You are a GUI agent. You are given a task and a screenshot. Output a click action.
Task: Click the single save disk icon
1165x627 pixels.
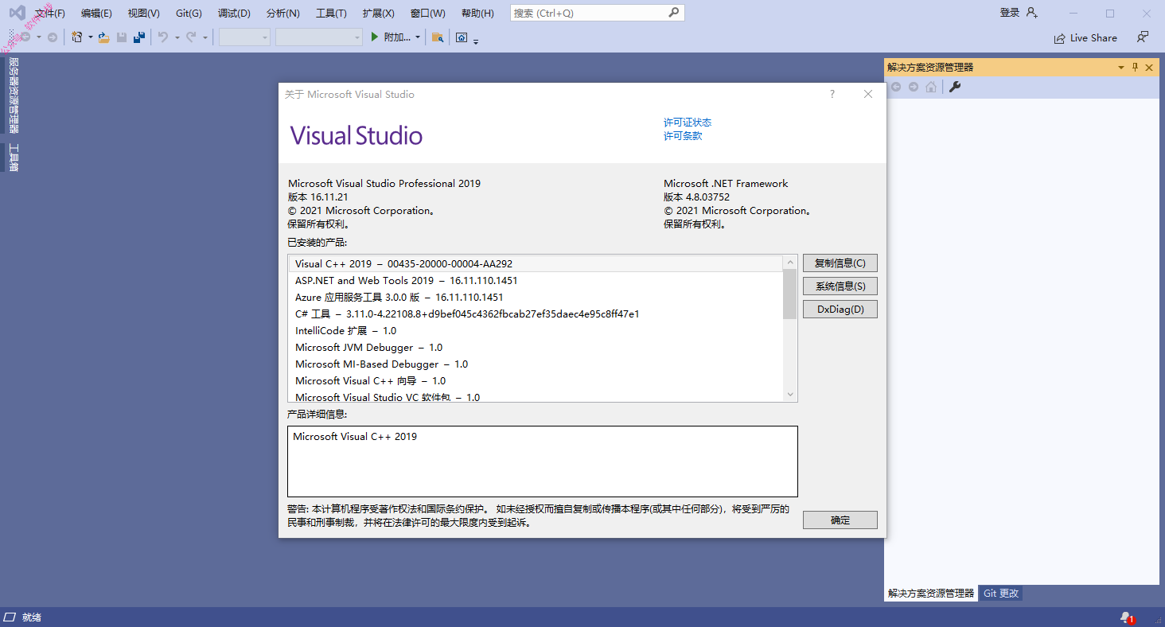click(122, 37)
